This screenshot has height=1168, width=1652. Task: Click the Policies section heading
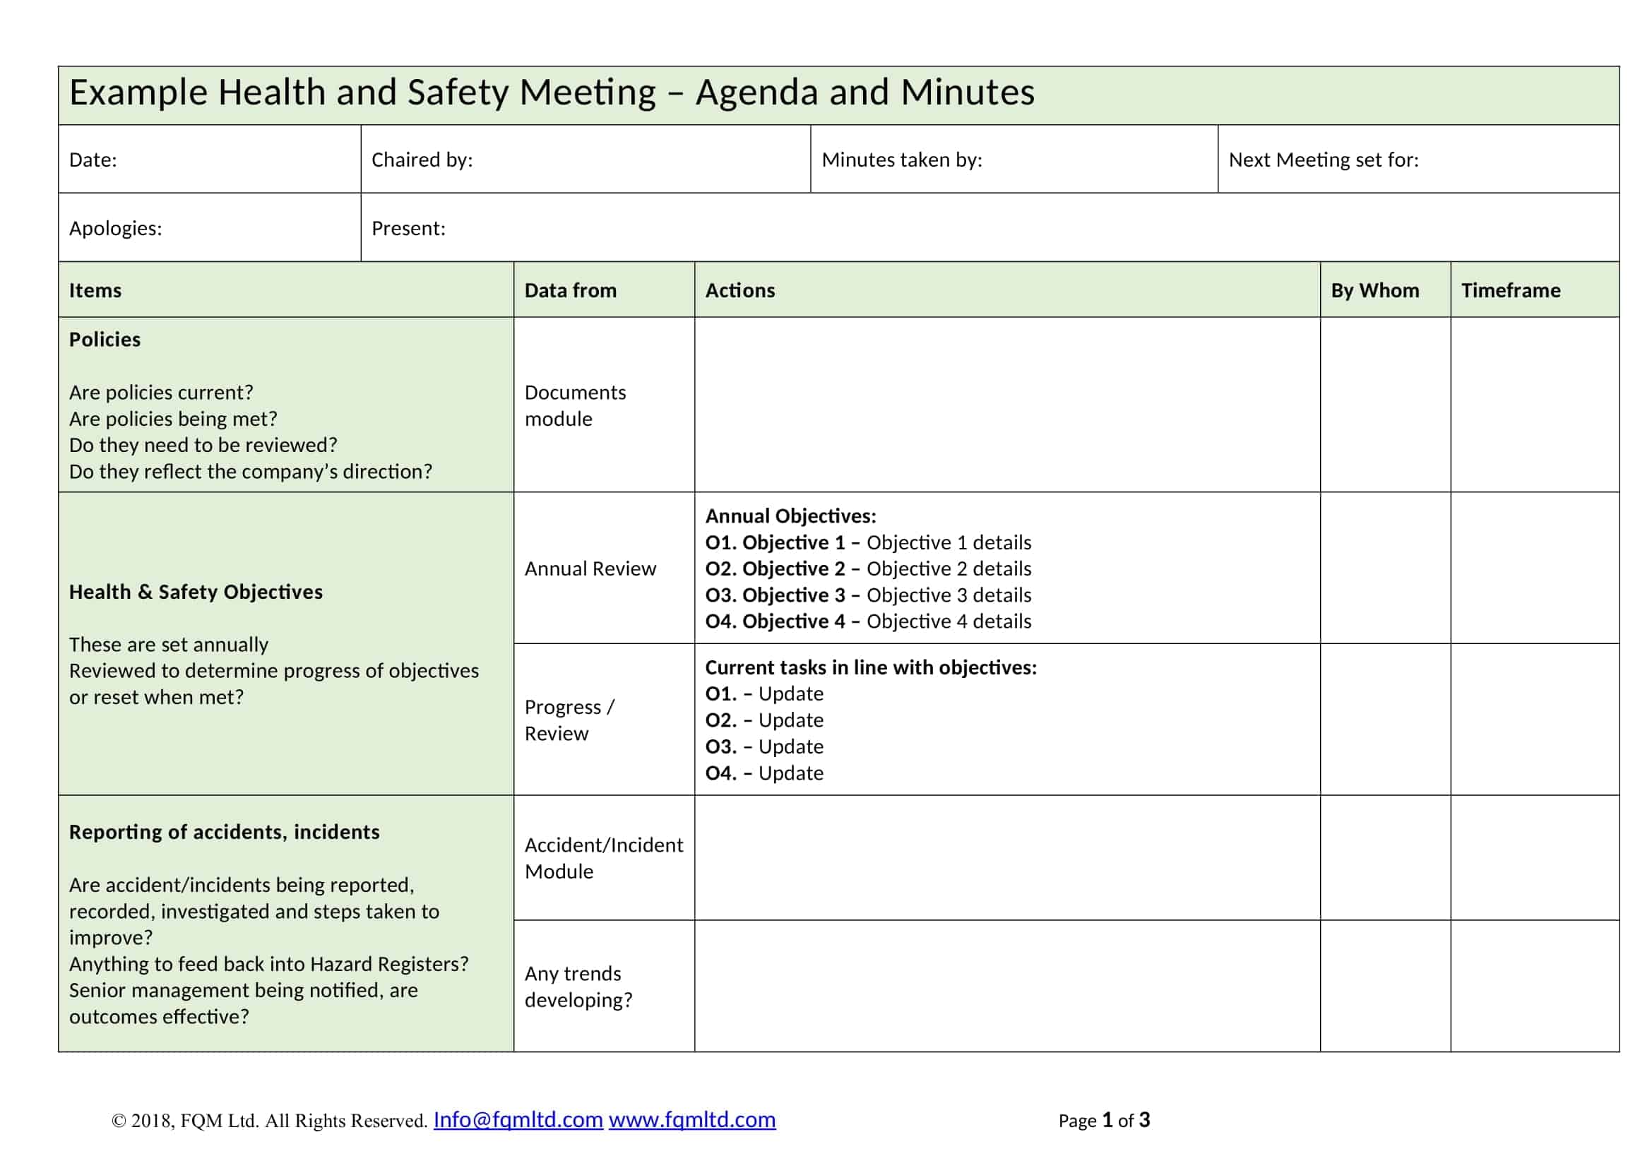105,340
